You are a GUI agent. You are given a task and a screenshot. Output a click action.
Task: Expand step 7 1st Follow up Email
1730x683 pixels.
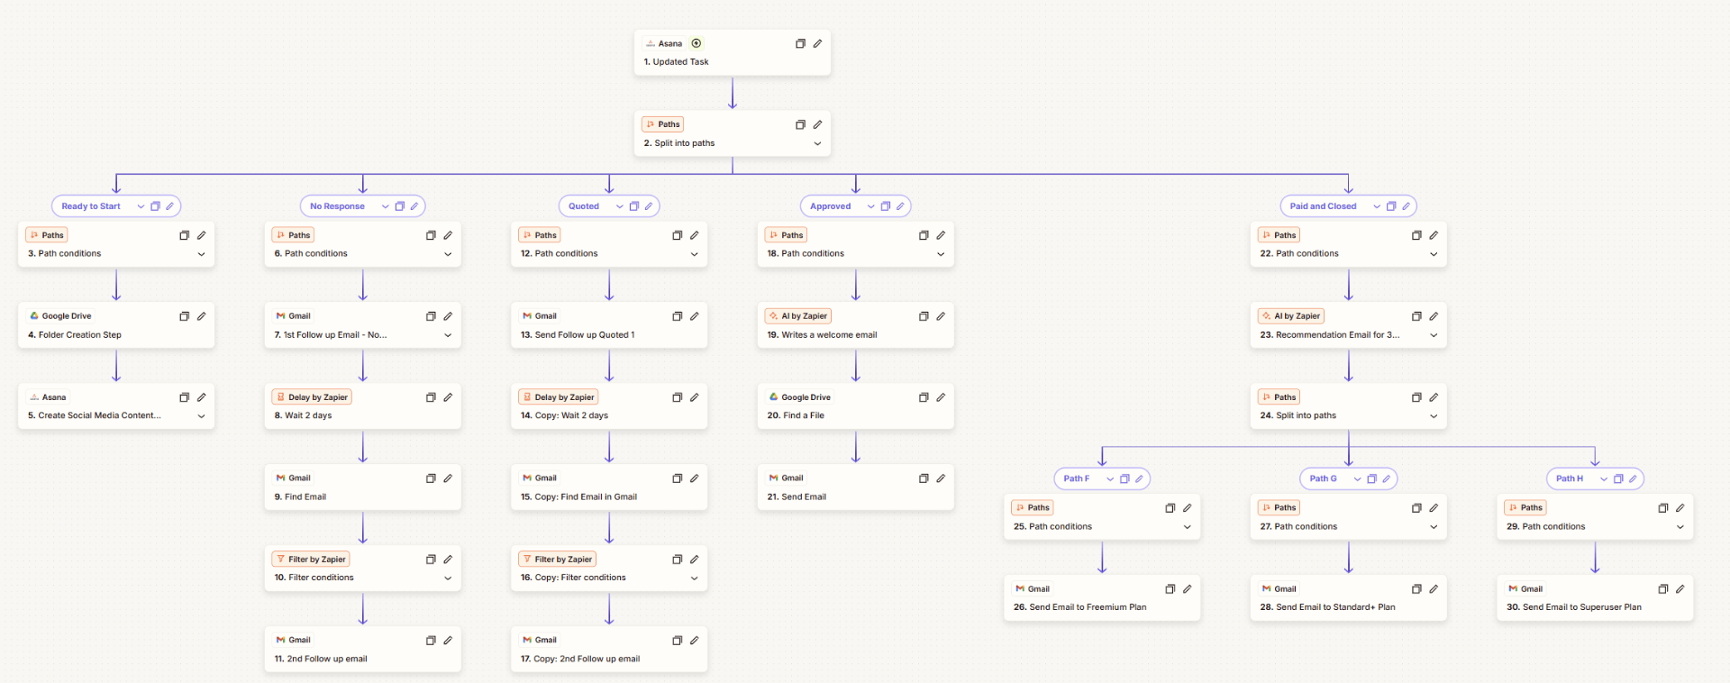point(448,335)
